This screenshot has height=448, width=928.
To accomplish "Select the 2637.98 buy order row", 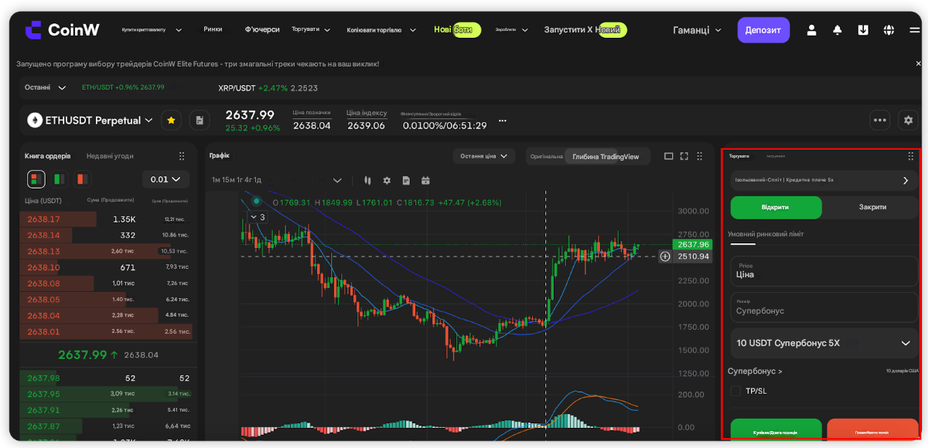I will (x=107, y=378).
